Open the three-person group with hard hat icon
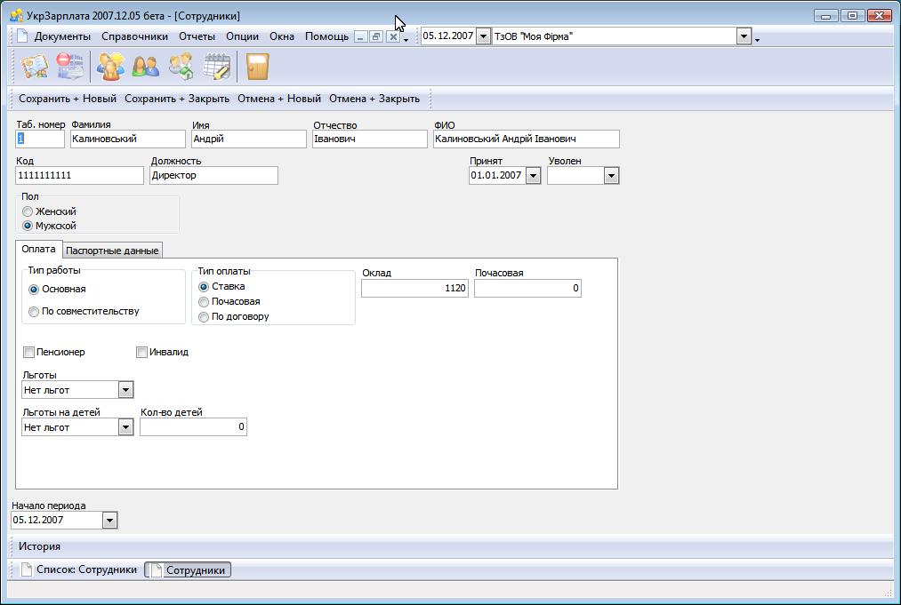 tap(111, 67)
